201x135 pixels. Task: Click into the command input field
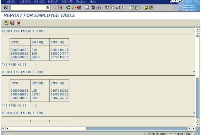pyautogui.click(x=29, y=8)
